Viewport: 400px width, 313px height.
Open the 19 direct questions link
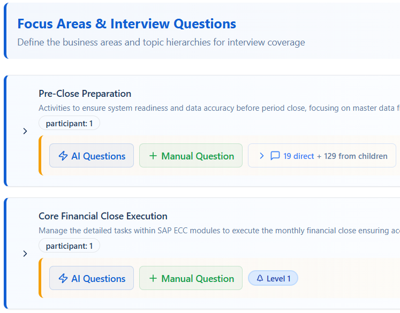[299, 156]
